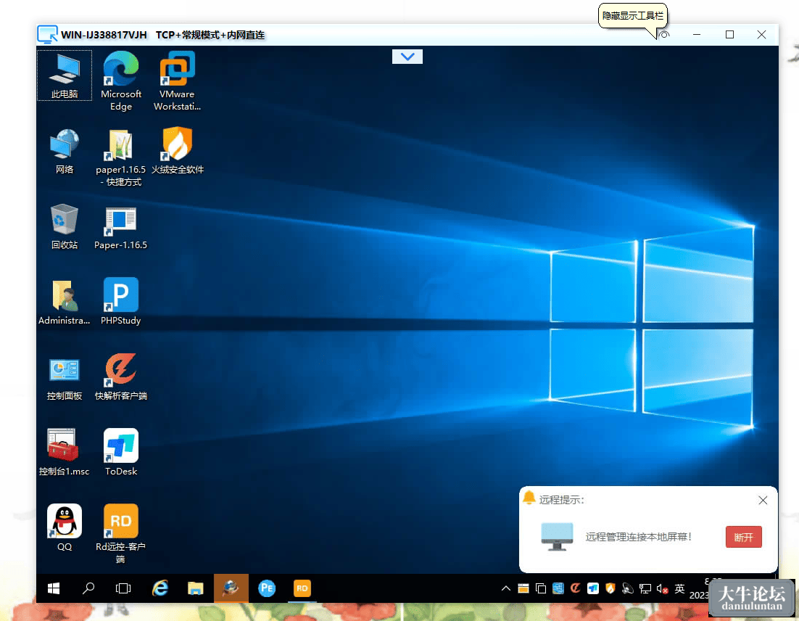Viewport: 799px width, 621px height.
Task: Launch Internet Explorer from the taskbar
Action: (160, 588)
